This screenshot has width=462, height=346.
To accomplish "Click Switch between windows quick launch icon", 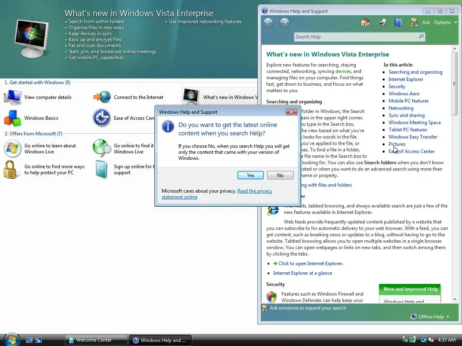I will [x=38, y=340].
